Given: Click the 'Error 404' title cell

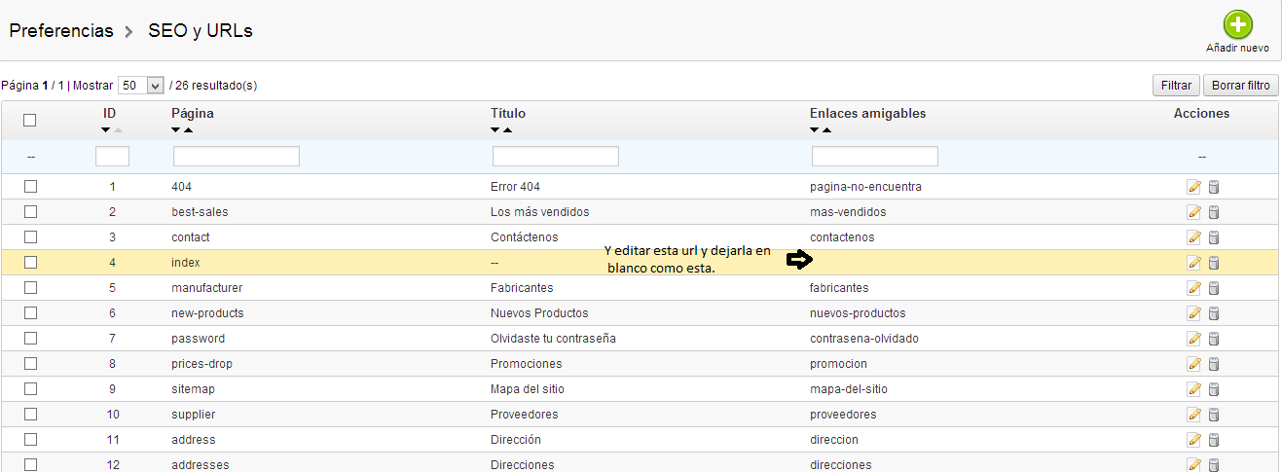Looking at the screenshot, I should pyautogui.click(x=515, y=187).
